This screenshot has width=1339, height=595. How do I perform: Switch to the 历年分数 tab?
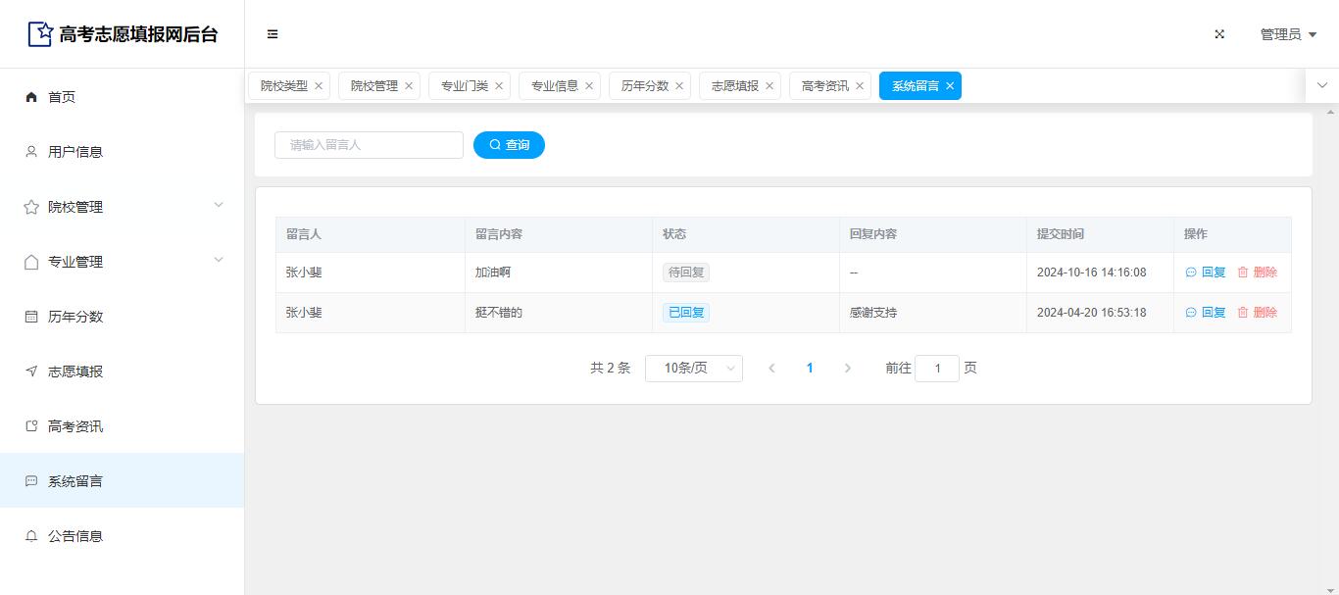pos(644,86)
